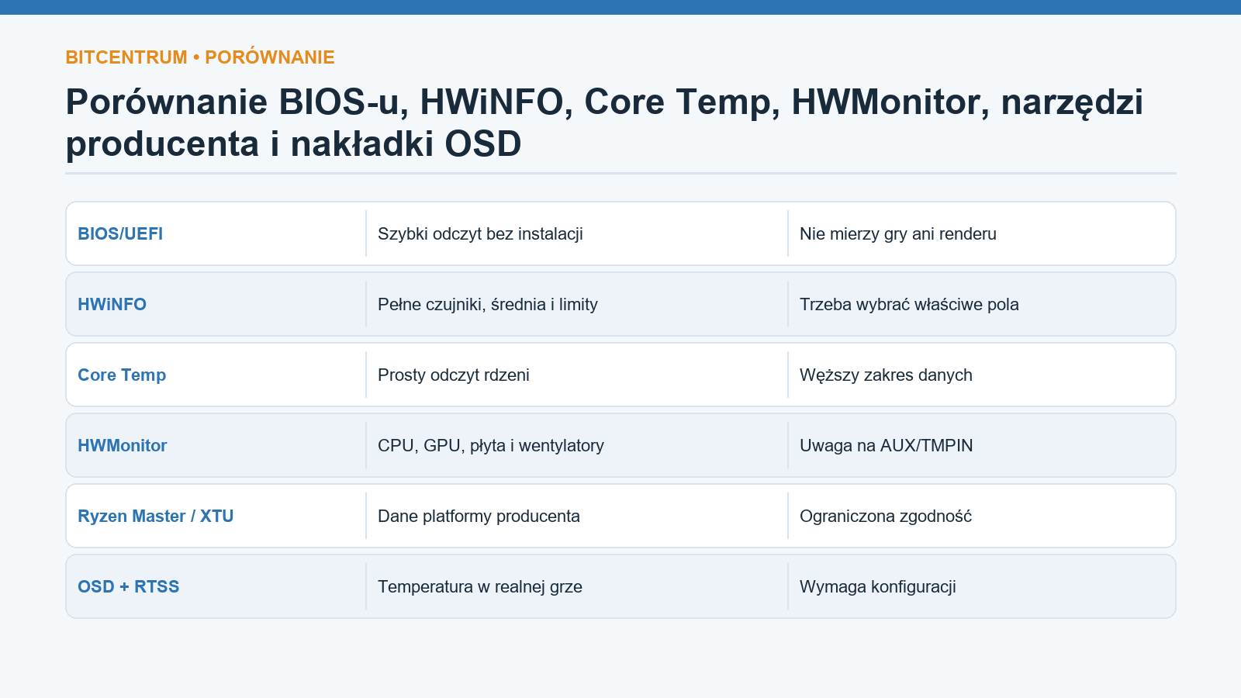
Task: Click 'Wymaga konfiguracji' cell
Action: click(x=878, y=587)
